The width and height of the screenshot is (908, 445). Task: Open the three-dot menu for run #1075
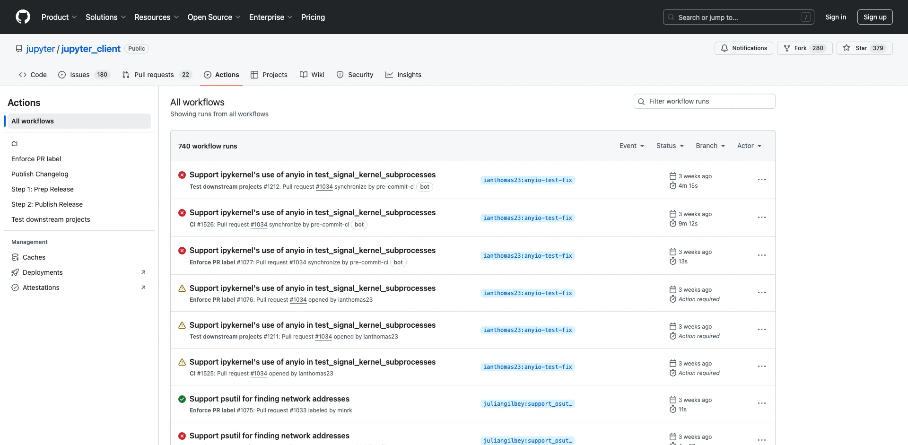pos(762,403)
